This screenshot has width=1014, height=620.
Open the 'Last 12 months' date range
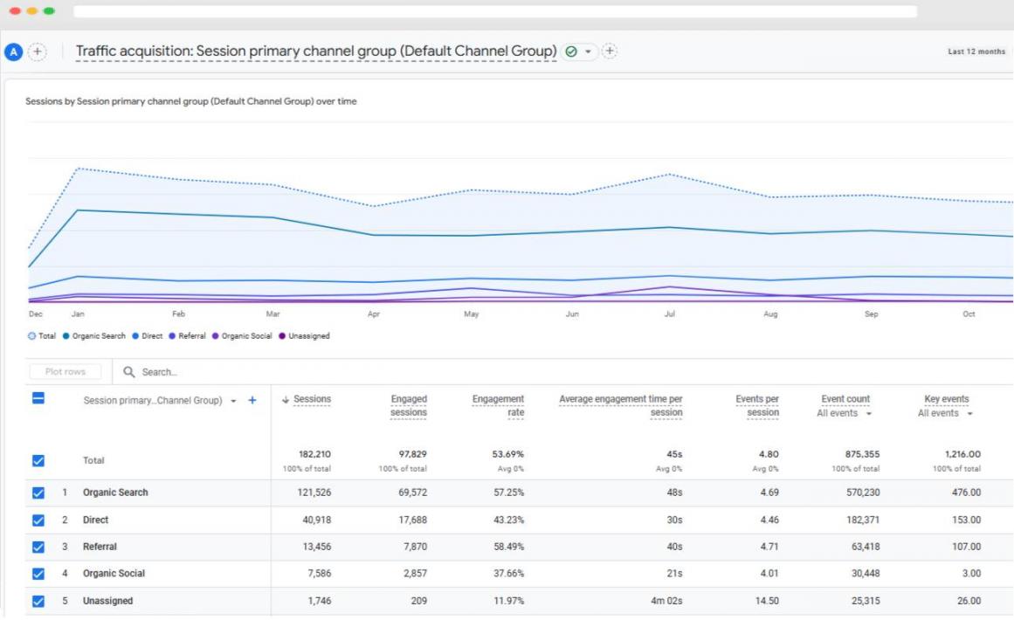click(976, 52)
